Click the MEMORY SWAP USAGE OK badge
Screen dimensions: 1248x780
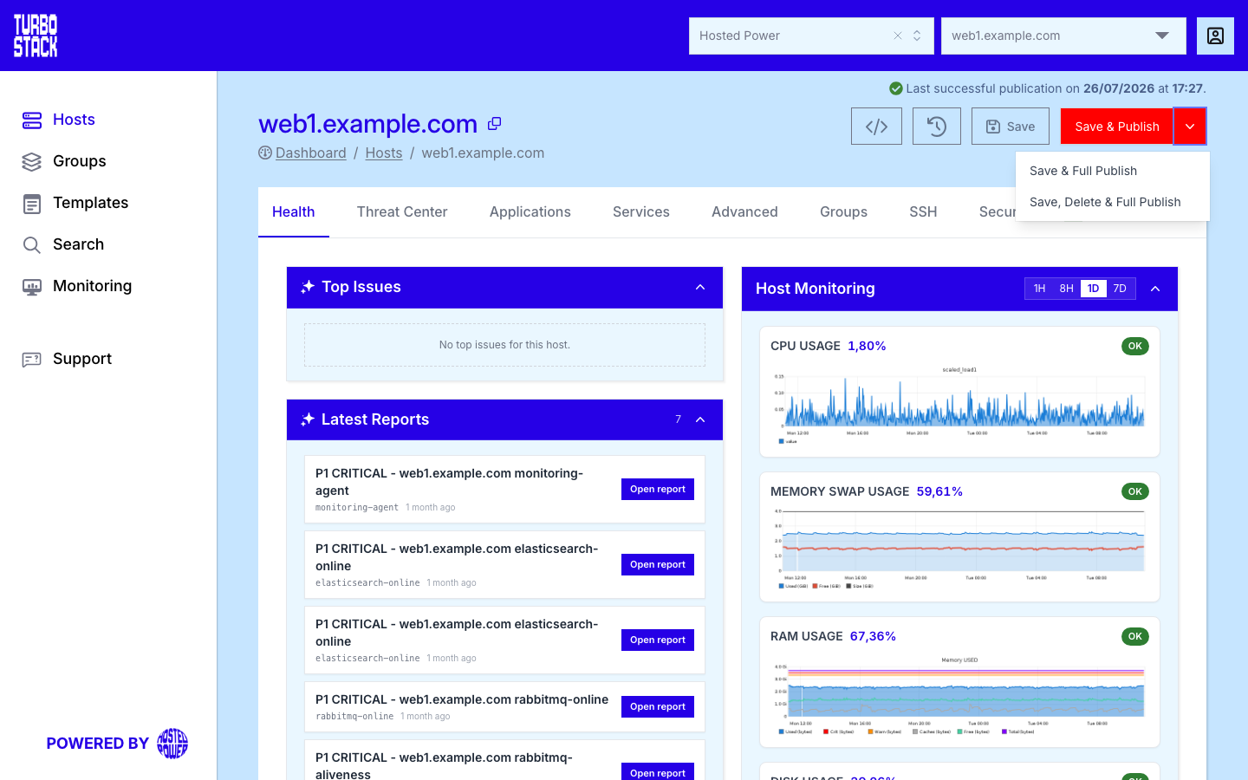[1134, 491]
